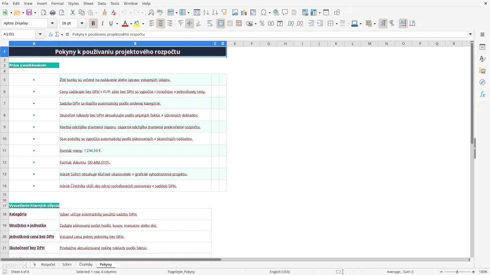Open the Data menu
This screenshot has height=275, width=490.
click(102, 3)
